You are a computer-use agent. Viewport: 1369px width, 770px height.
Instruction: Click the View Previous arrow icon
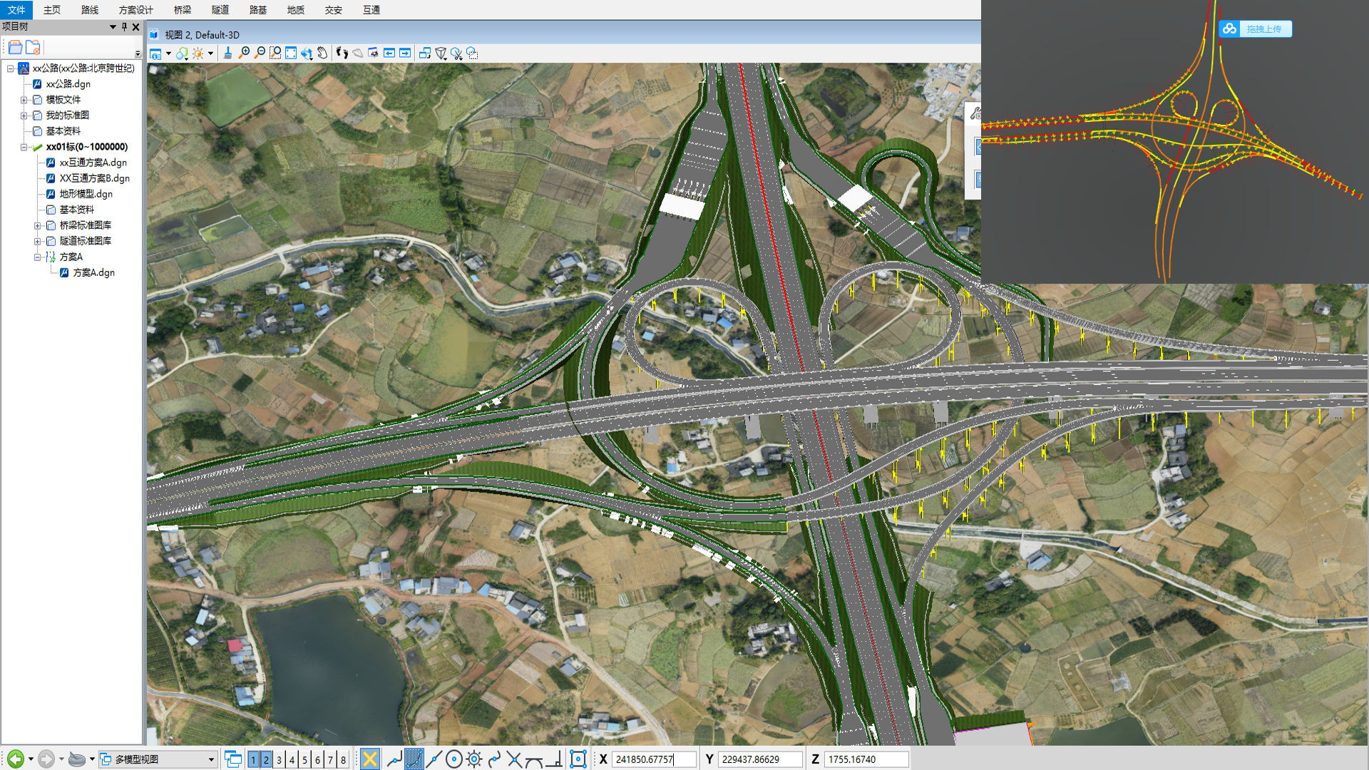point(389,53)
